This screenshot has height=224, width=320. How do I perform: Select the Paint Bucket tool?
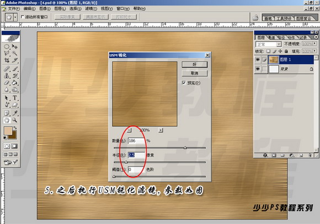[x=15, y=83]
